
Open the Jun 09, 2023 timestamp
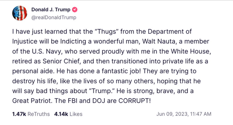[x=172, y=114]
